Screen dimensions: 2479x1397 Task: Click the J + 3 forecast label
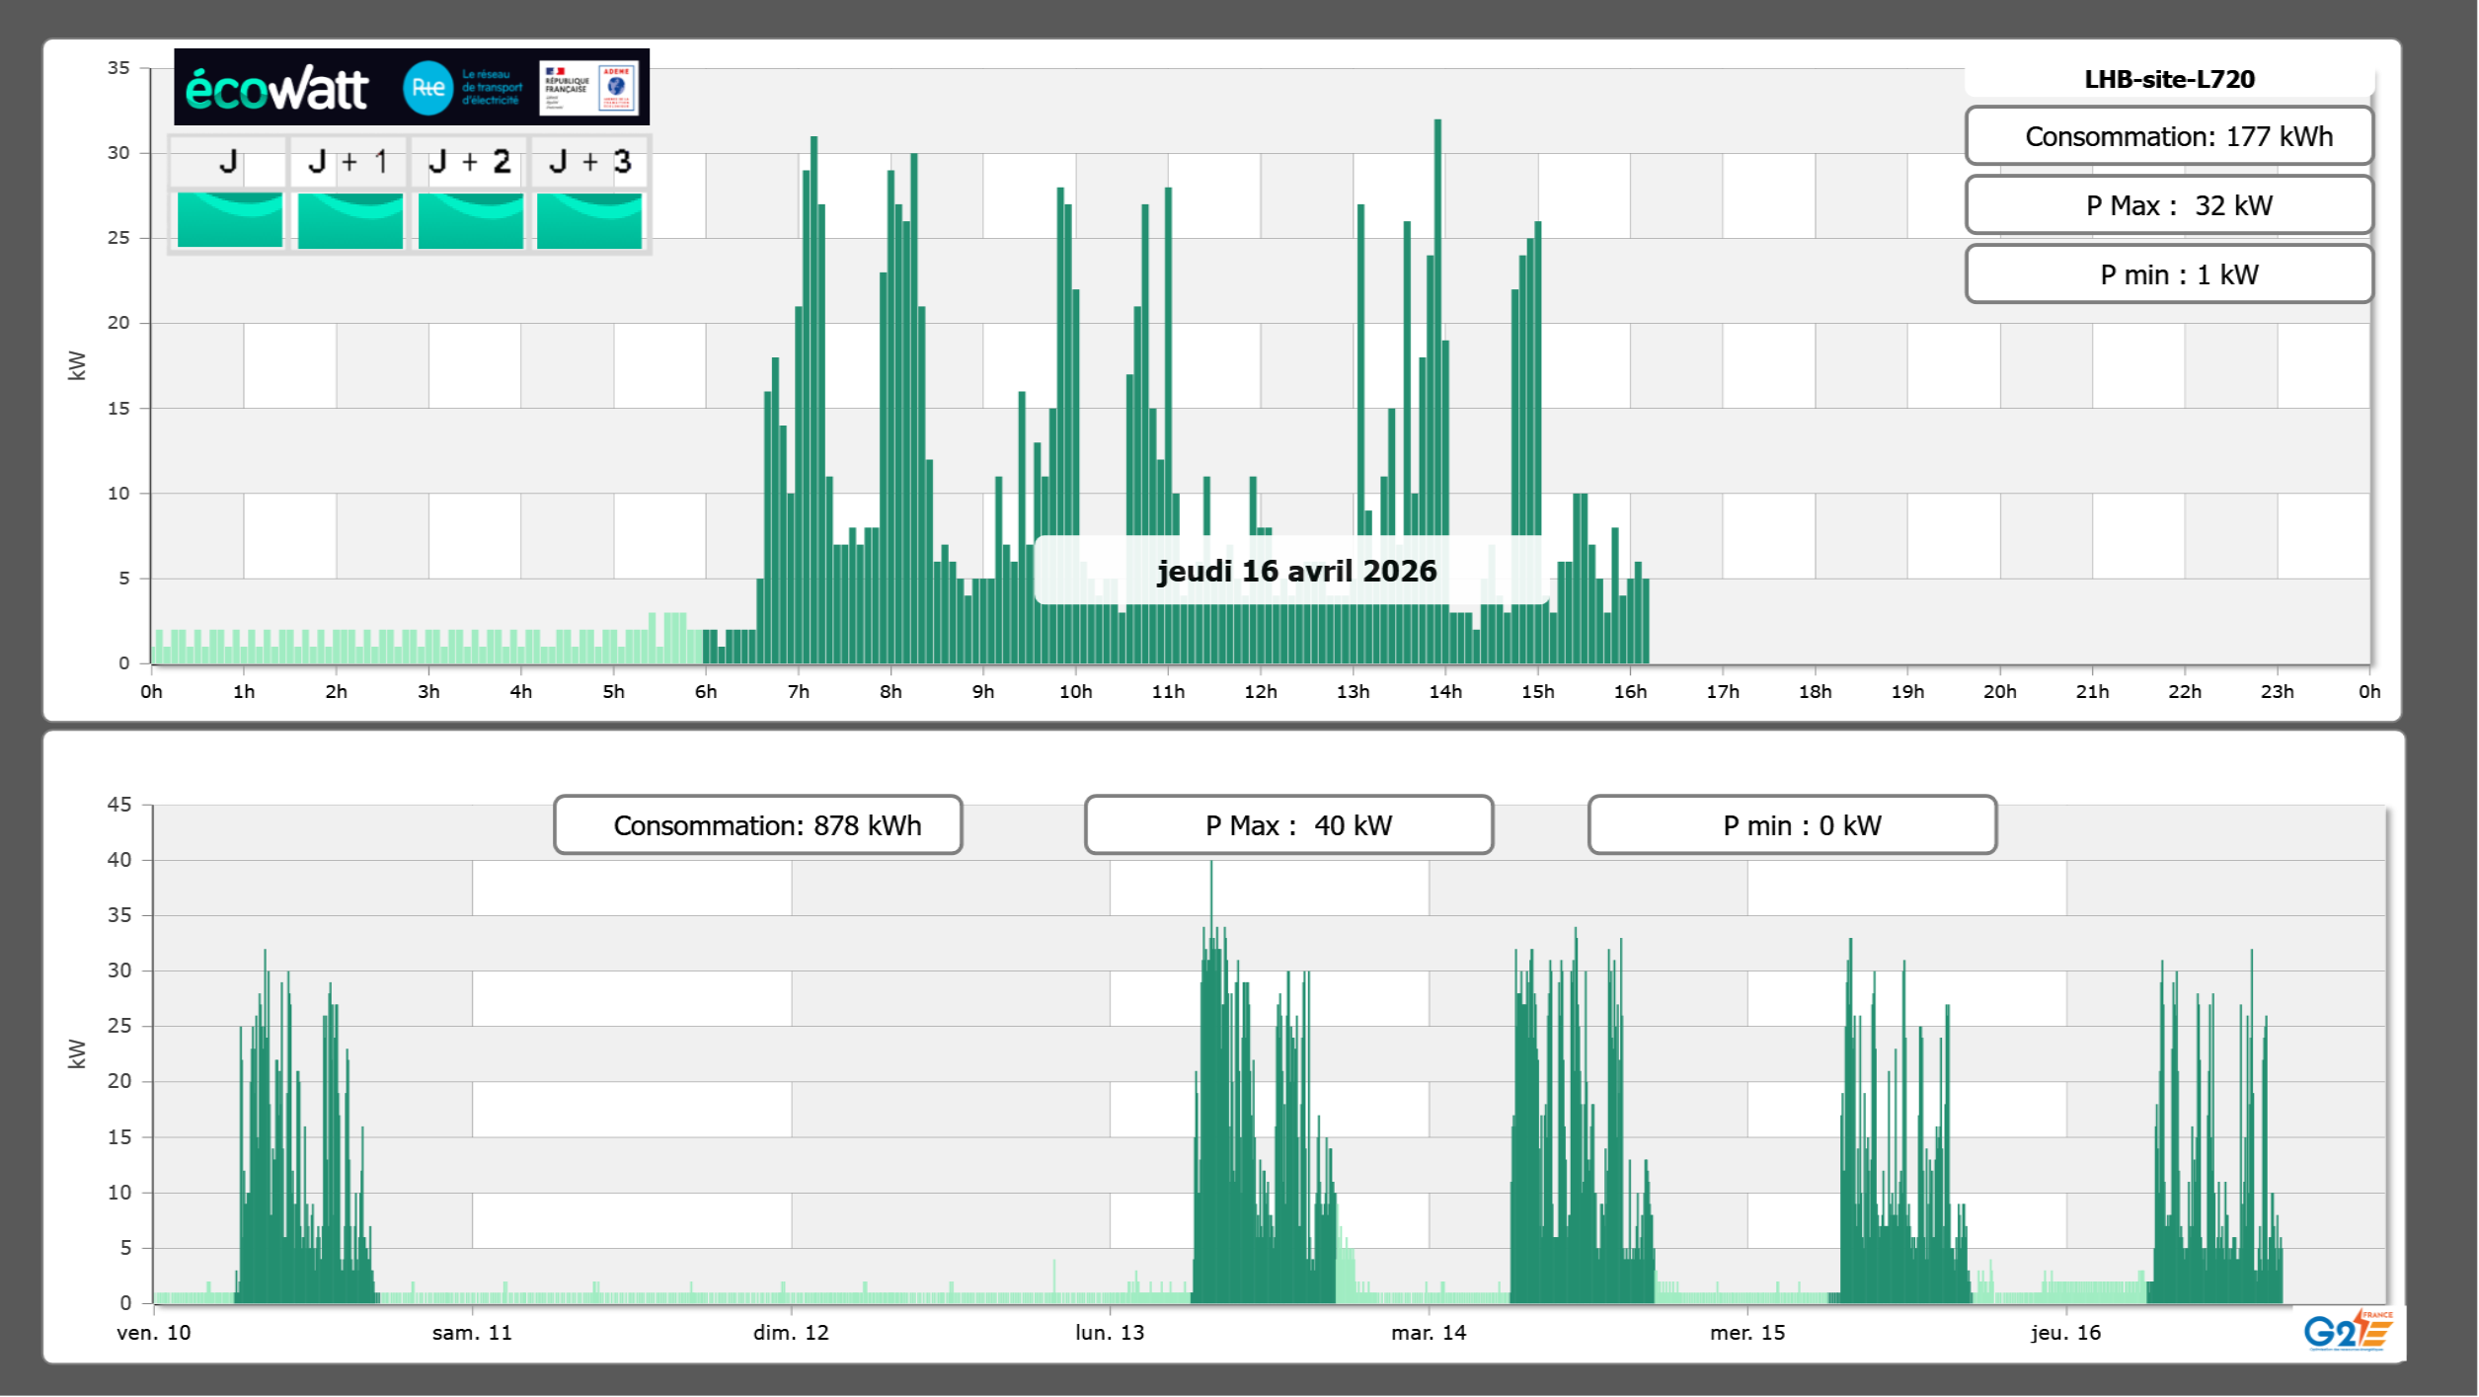coord(589,162)
